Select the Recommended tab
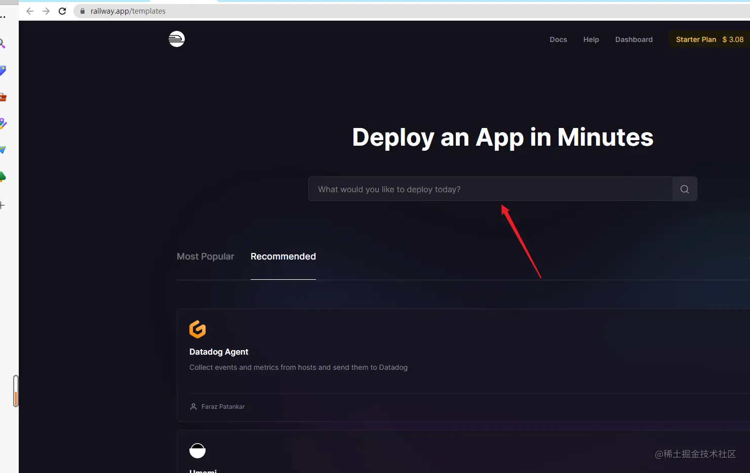750x473 pixels. click(283, 256)
